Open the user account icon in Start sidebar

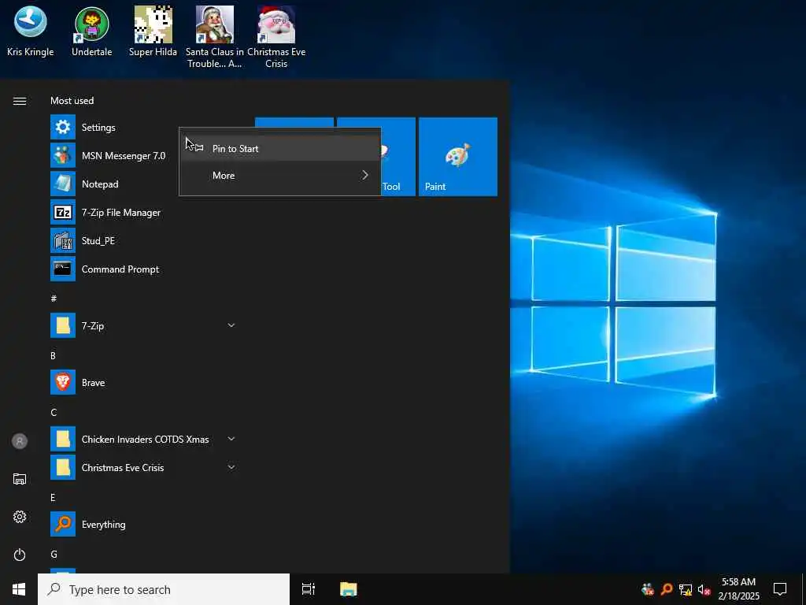20,441
